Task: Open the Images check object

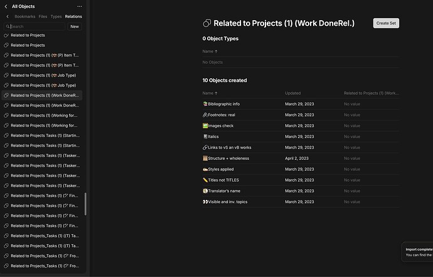Action: [x=221, y=125]
